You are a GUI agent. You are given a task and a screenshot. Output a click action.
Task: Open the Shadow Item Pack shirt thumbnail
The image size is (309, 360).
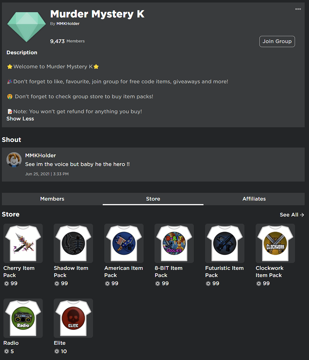tap(73, 243)
